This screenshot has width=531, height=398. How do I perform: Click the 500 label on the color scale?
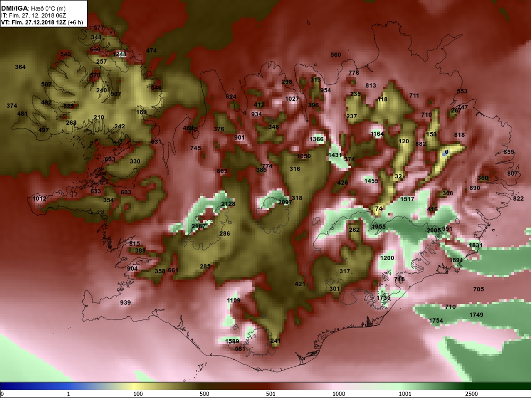204,394
